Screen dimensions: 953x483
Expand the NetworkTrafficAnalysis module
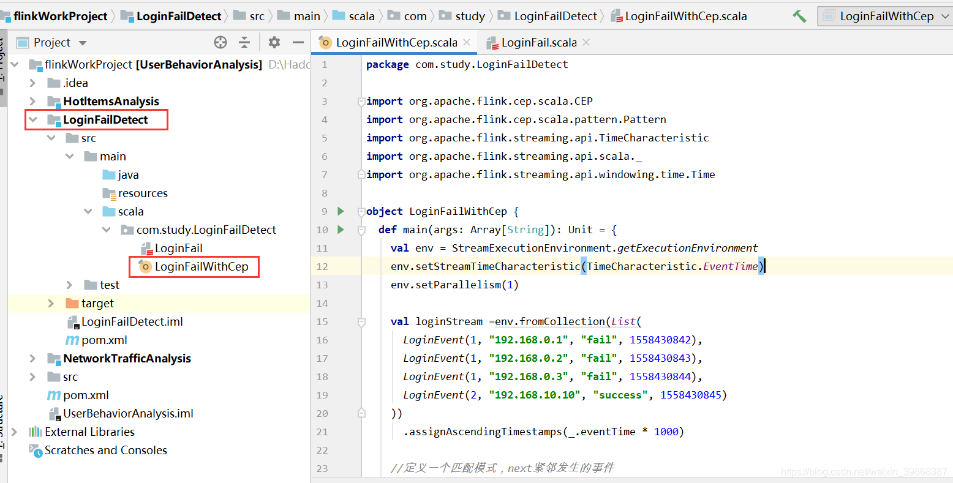[33, 358]
